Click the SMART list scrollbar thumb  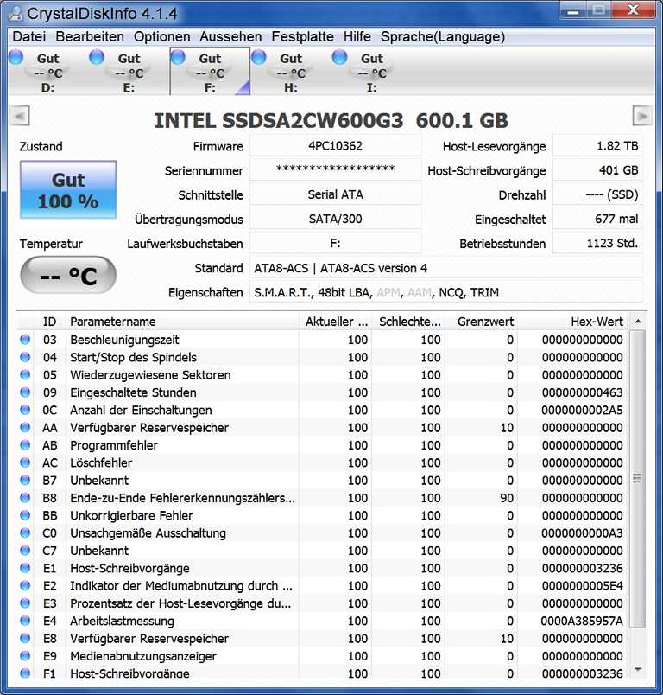pos(637,479)
